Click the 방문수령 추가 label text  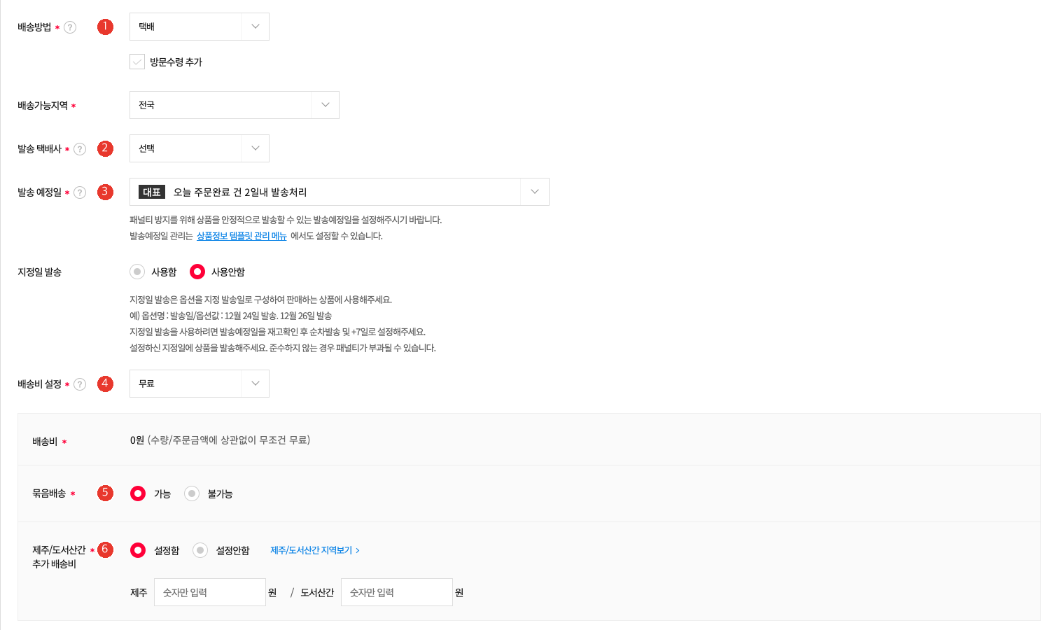click(176, 62)
